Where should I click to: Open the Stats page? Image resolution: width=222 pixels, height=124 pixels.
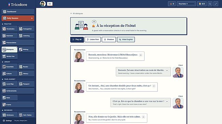[x=10, y=98]
